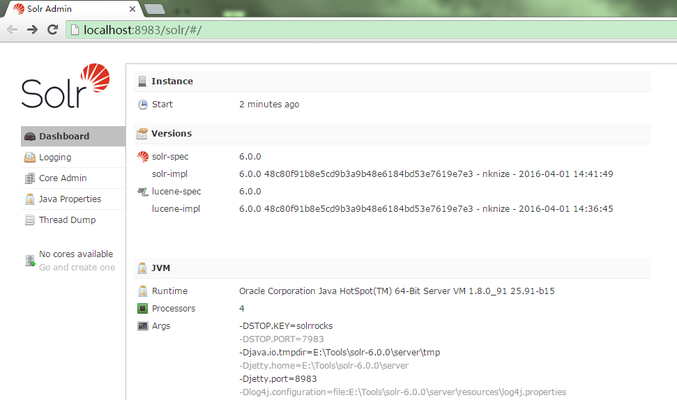Viewport: 677px width, 400px height.
Task: Click the "2 minutes ago" start value
Action: click(269, 105)
